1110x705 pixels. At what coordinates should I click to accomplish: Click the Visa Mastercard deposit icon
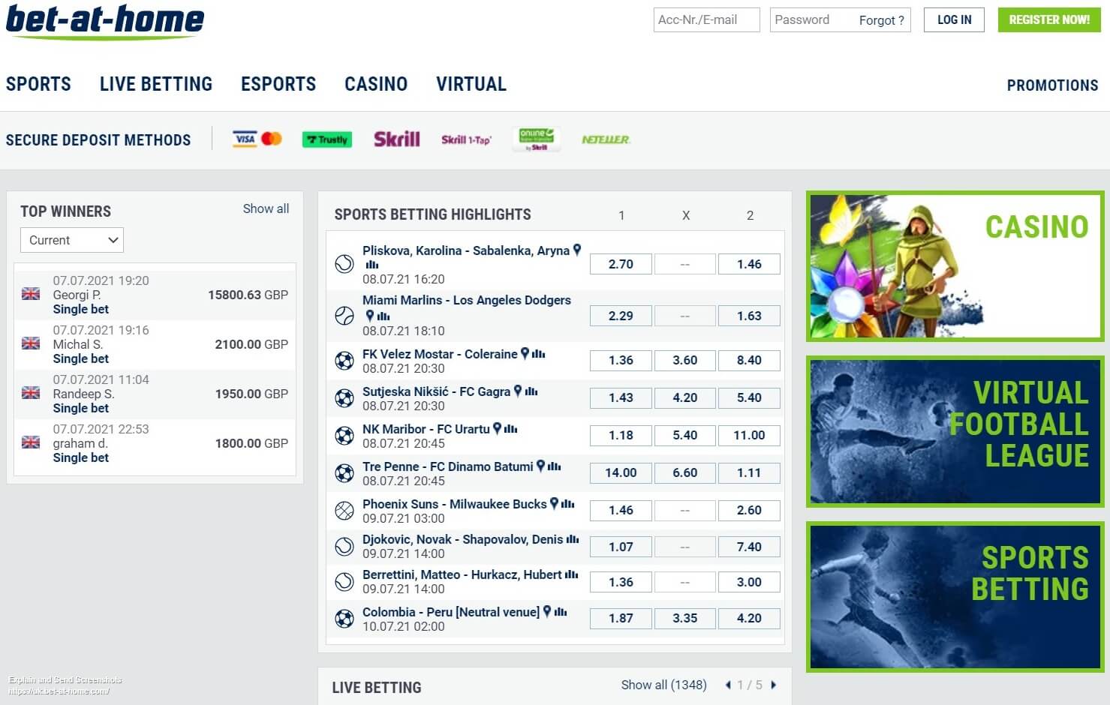pos(257,139)
